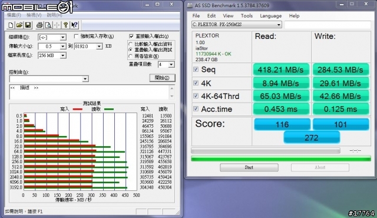
Task: Open the 磁碟機 drive dropdown
Action: click(x=63, y=37)
